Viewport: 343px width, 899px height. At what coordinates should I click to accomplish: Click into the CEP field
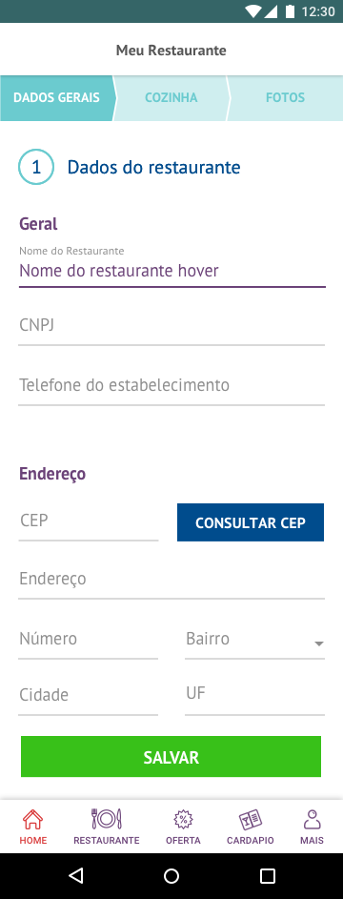coord(89,522)
